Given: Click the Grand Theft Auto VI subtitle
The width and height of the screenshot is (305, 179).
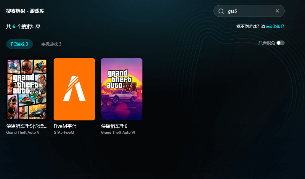Looking at the screenshot, I should click(118, 133).
